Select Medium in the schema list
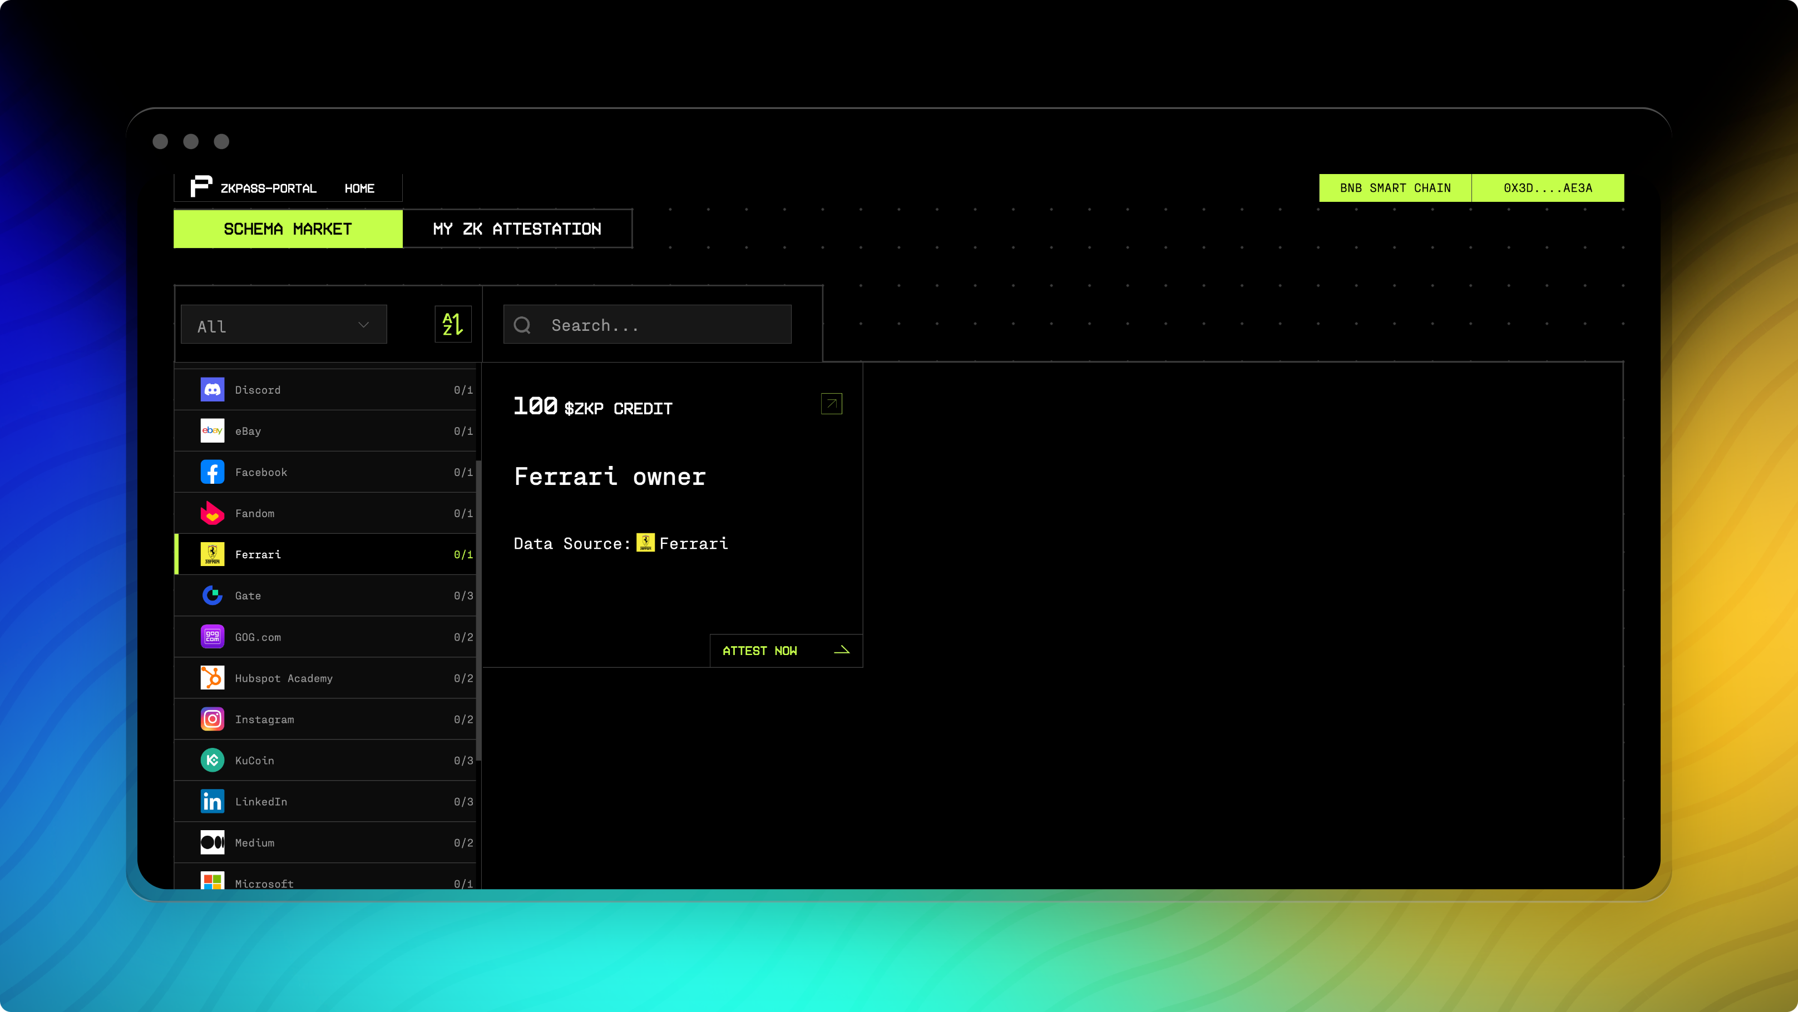Screen dimensions: 1798x1012 pos(325,842)
